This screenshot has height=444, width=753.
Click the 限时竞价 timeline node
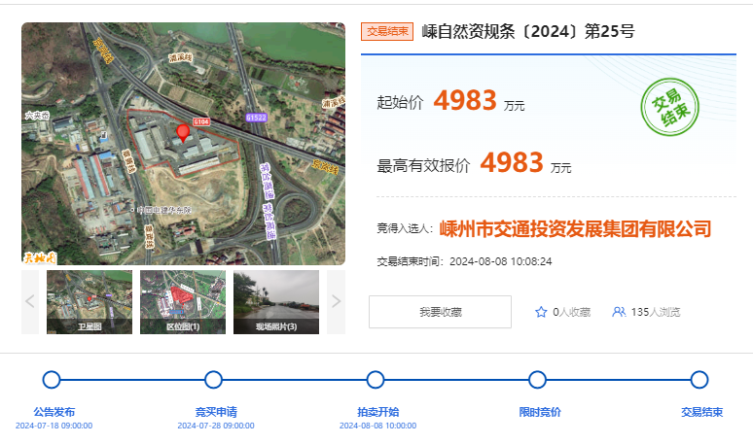click(536, 380)
